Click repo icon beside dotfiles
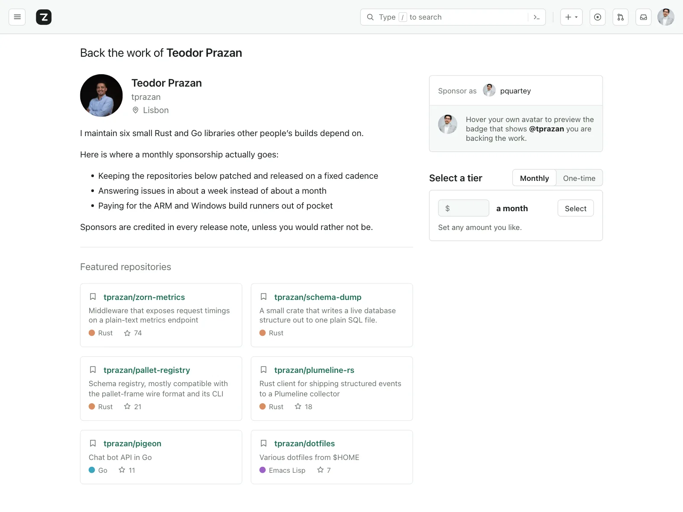Image resolution: width=683 pixels, height=512 pixels. tap(263, 443)
